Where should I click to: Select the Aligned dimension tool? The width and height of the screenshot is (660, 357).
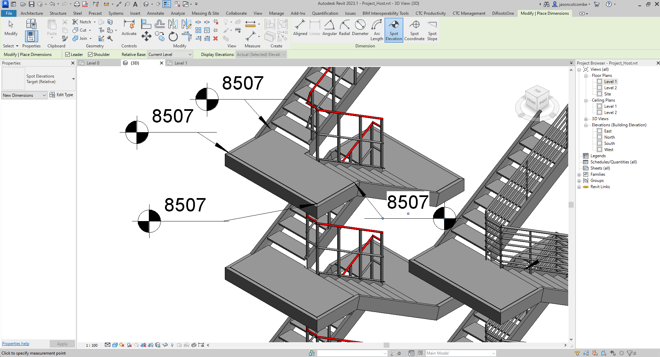point(300,27)
